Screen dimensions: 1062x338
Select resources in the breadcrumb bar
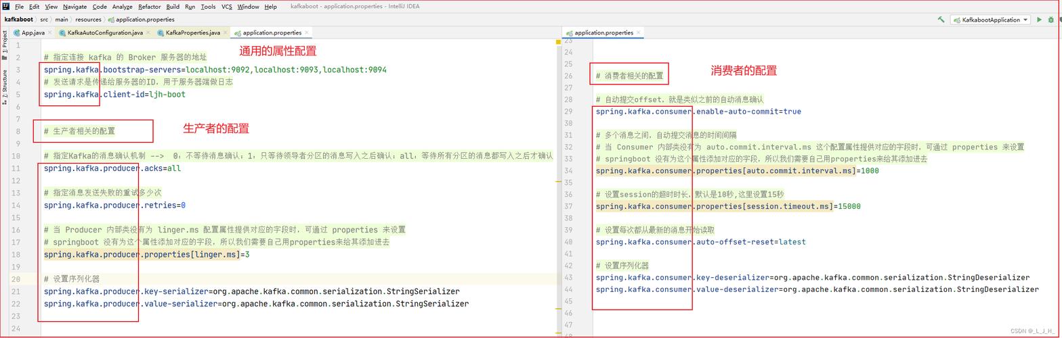point(88,20)
